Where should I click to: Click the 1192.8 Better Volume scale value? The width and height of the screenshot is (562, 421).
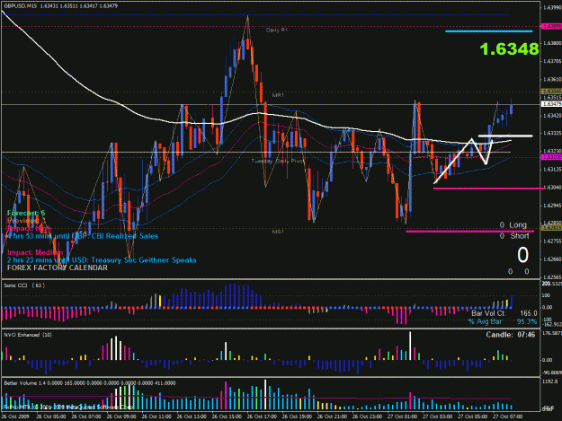tap(550, 382)
